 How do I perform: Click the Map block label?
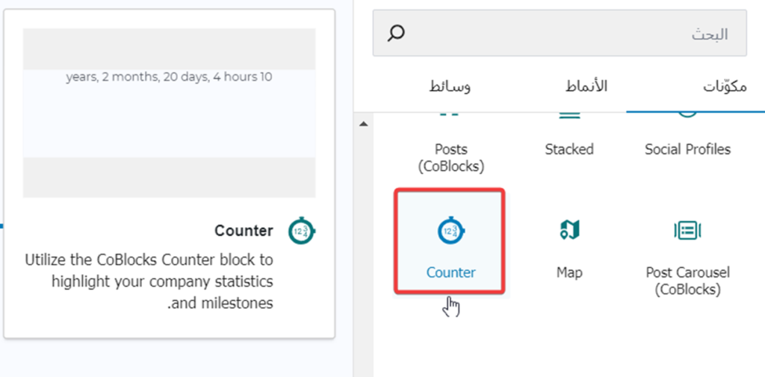click(569, 272)
